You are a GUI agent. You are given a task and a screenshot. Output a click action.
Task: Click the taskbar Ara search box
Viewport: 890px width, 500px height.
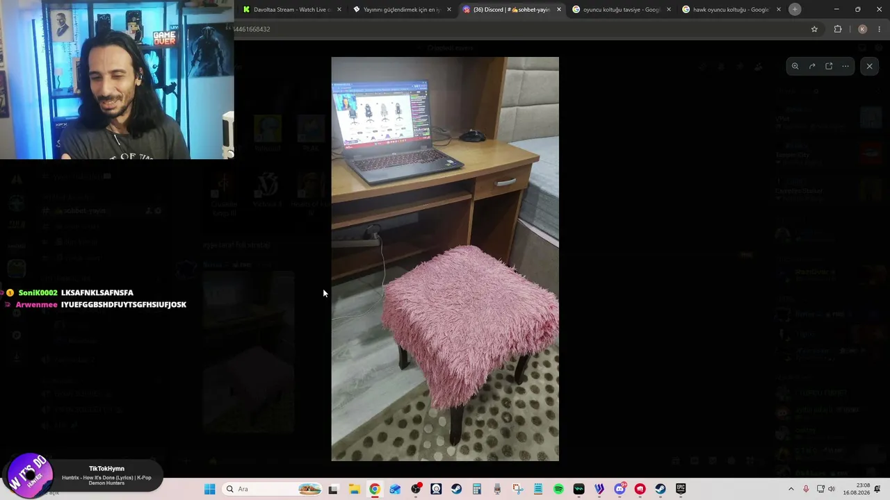click(x=273, y=489)
